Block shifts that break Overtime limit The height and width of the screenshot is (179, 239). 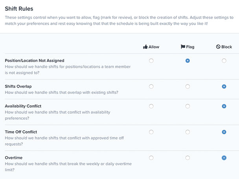pyautogui.click(x=224, y=158)
